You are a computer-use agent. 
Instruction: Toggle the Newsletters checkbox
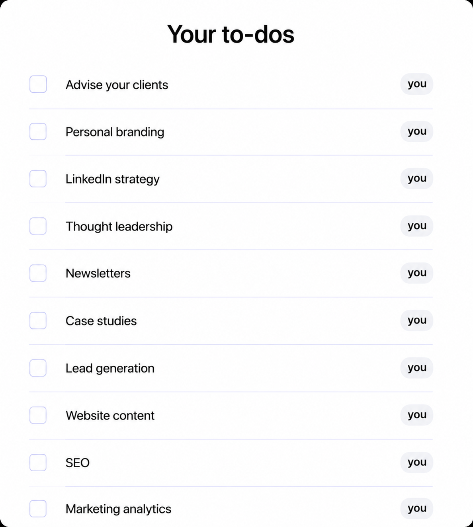point(38,273)
